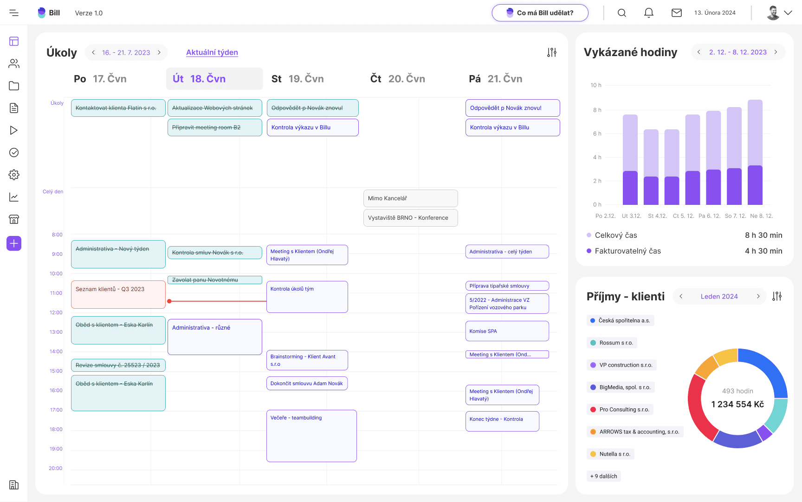802x502 pixels.
Task: Select the Pá 21. Čvn day column header
Action: [x=496, y=79]
